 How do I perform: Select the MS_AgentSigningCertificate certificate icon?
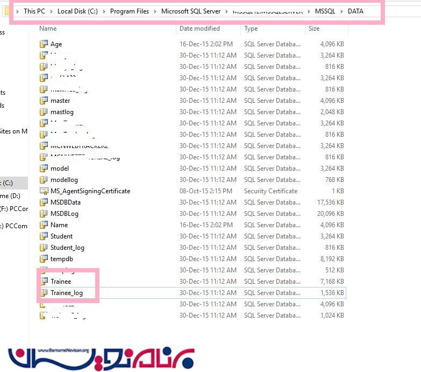pyautogui.click(x=44, y=191)
